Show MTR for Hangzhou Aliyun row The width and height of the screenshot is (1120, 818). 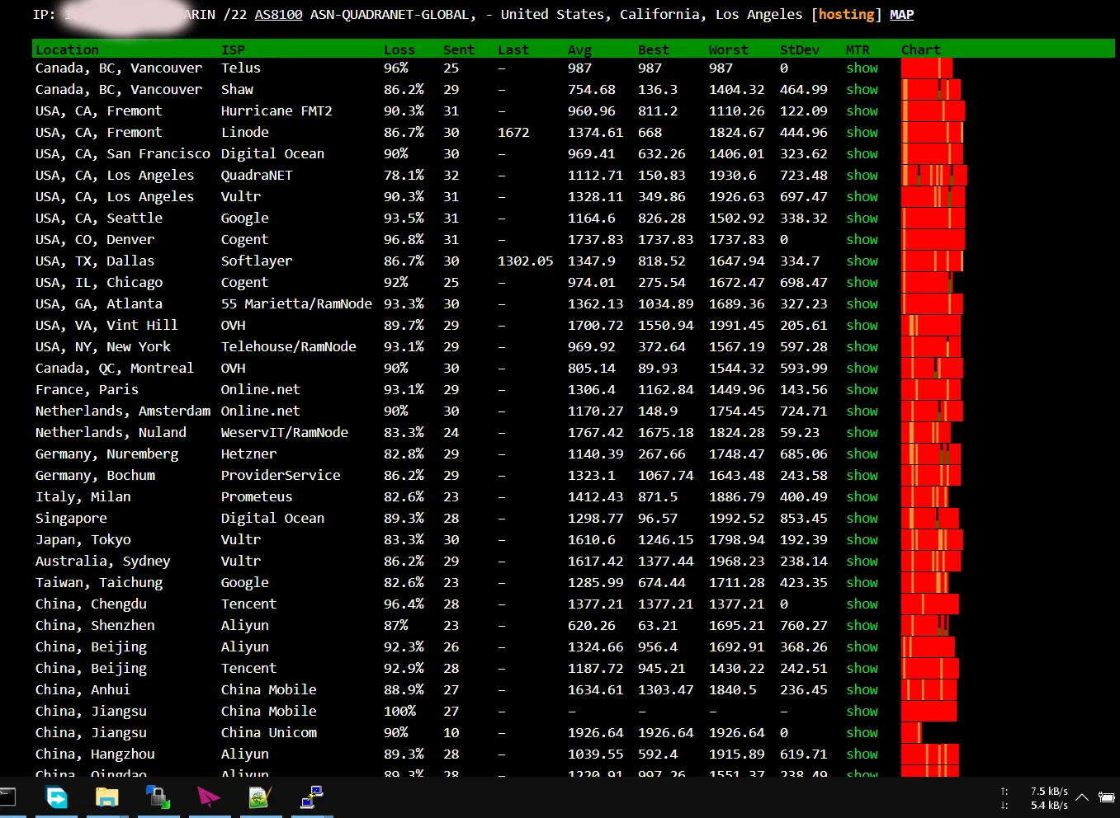point(862,755)
